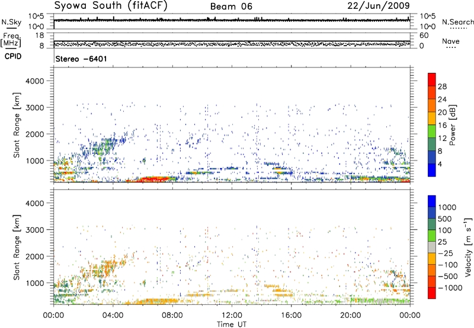Click the '-25' Velocity colorbar label
The width and height of the screenshot is (474, 328).
[446, 253]
